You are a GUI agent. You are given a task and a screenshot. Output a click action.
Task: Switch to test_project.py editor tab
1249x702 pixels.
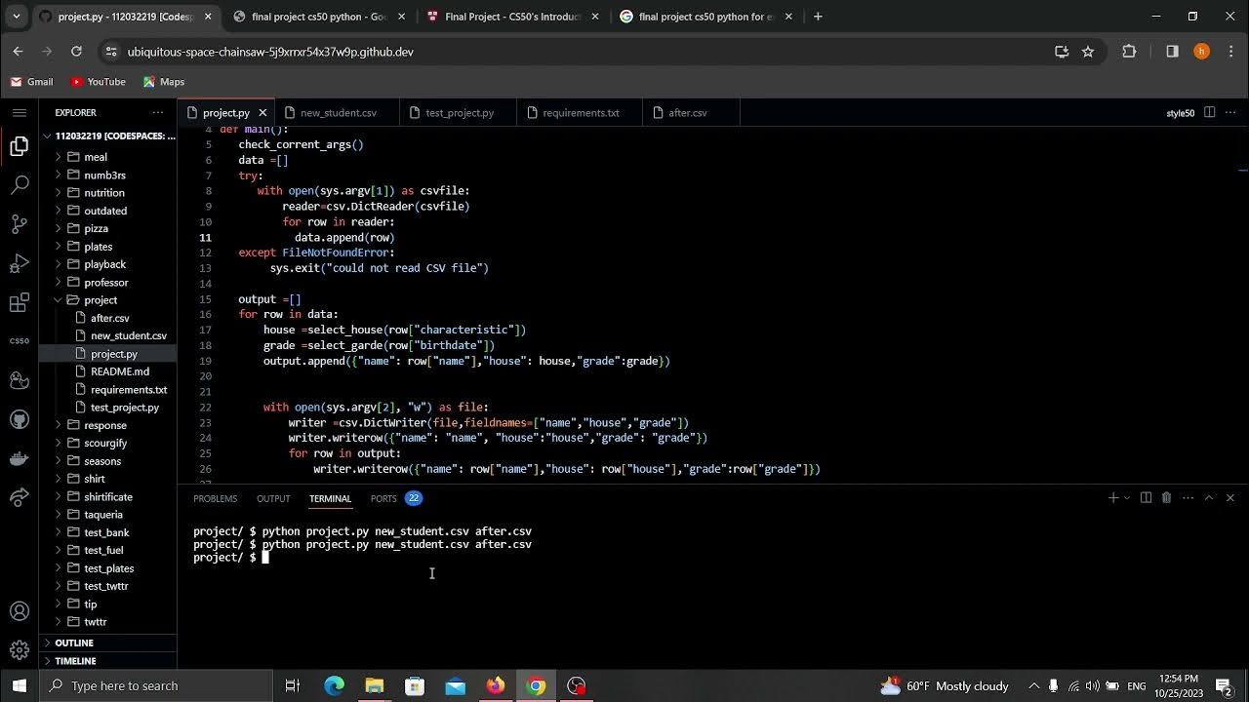459,113
